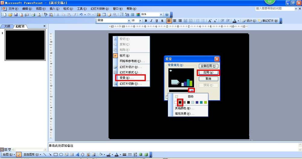The image size is (302, 159).
Task: Open the 文件 menu
Action: coord(13,9)
